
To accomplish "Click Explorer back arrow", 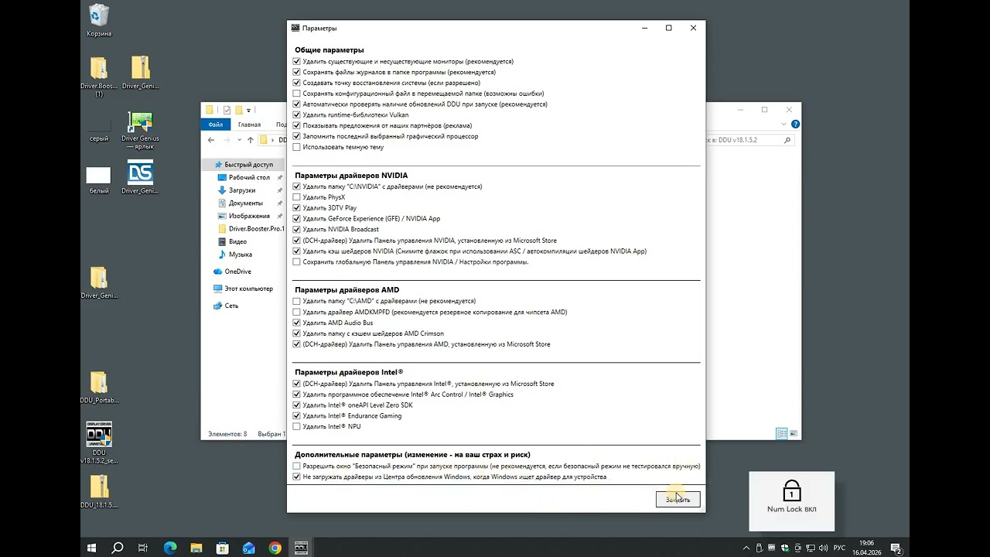I will tap(211, 140).
